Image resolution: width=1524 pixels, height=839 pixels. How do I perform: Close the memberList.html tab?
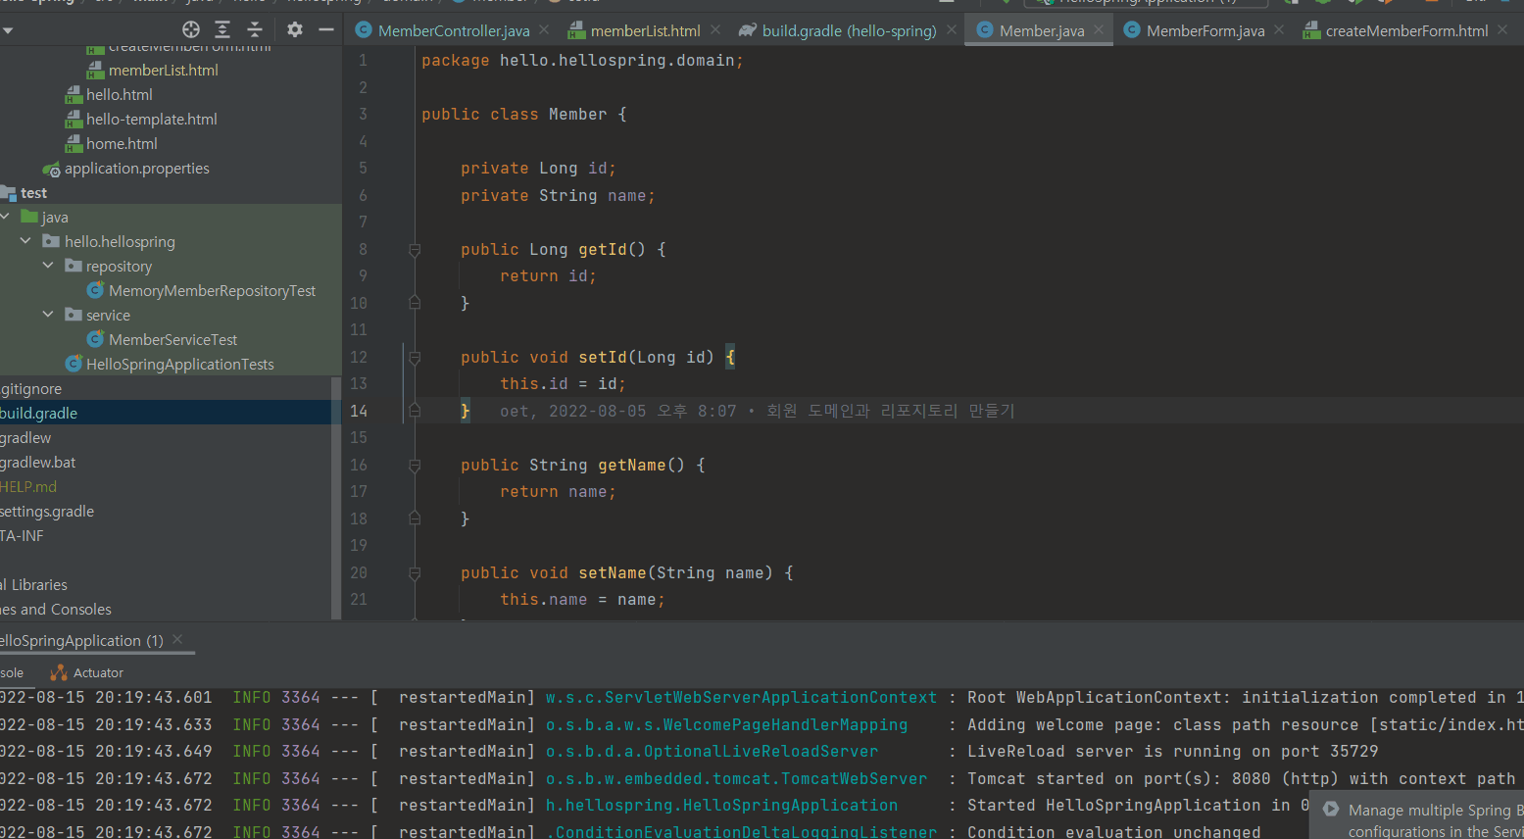(715, 30)
